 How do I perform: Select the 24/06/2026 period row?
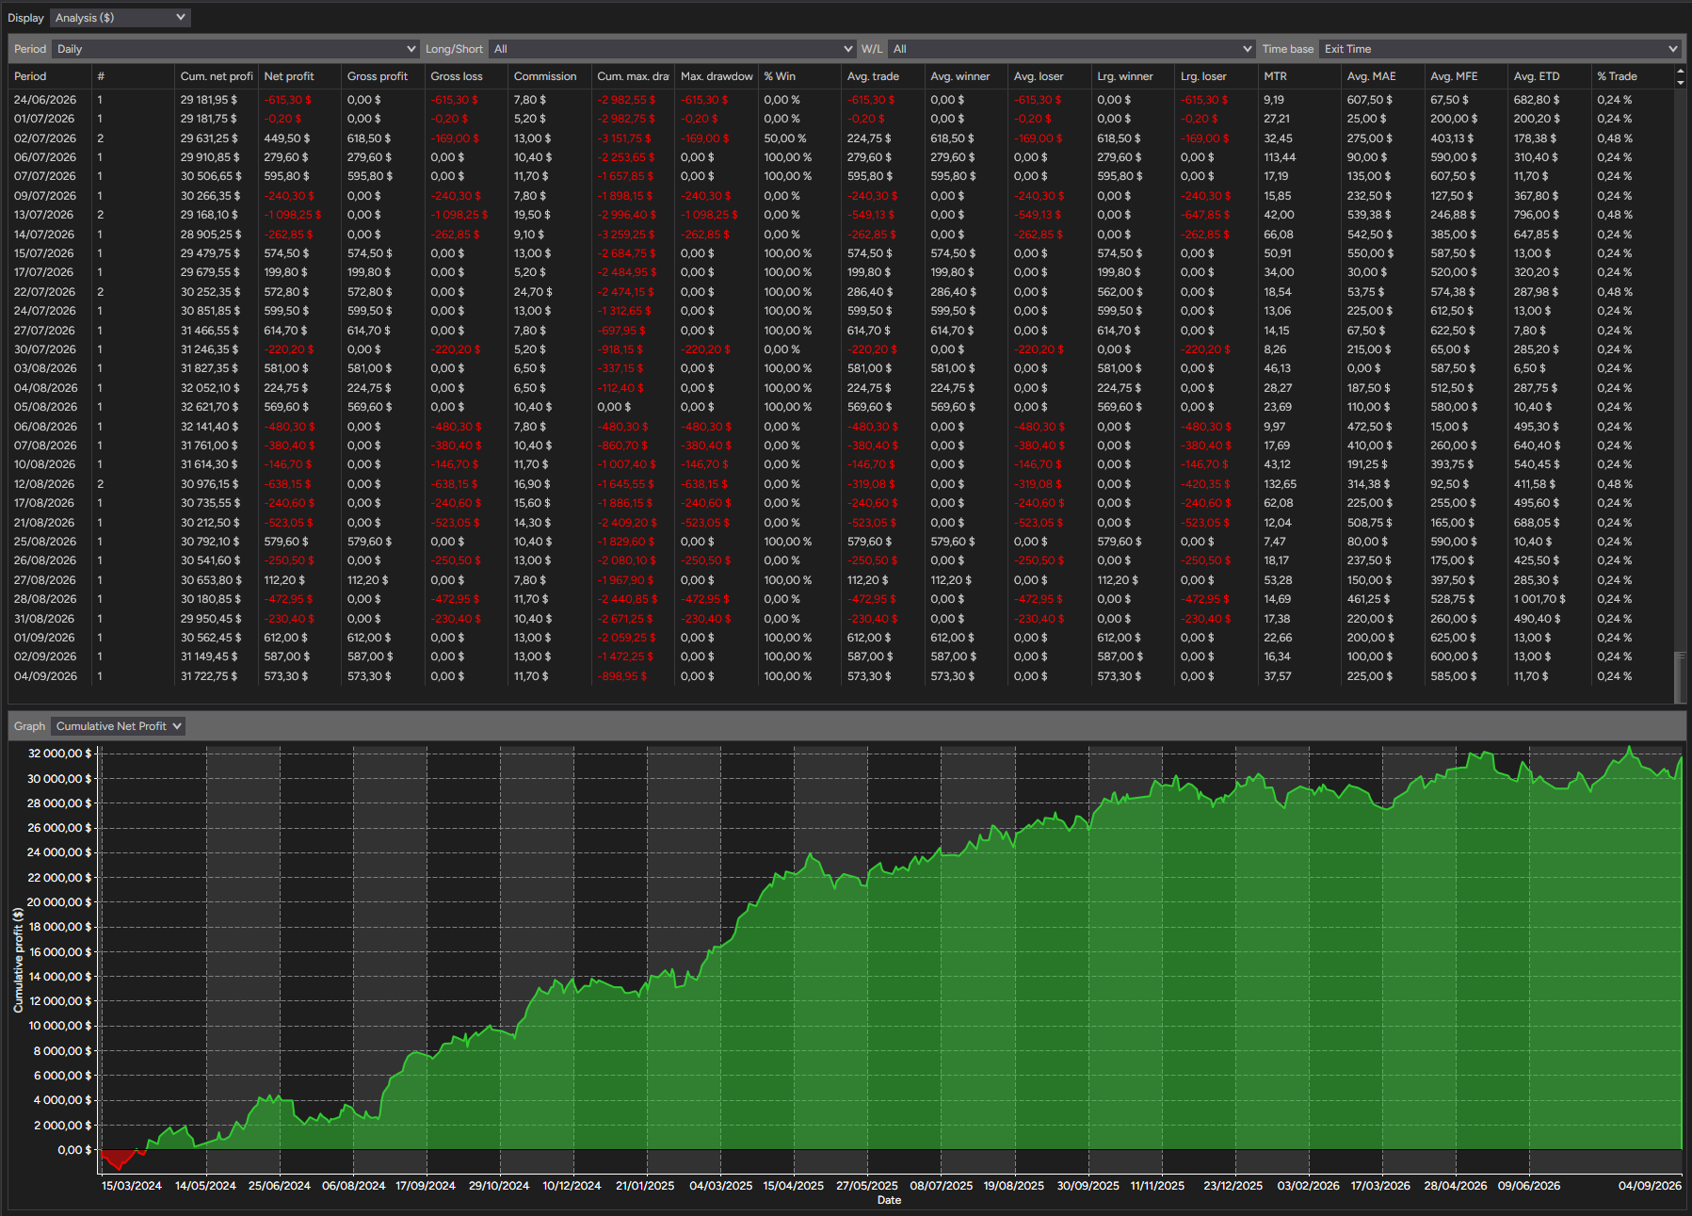click(x=842, y=100)
